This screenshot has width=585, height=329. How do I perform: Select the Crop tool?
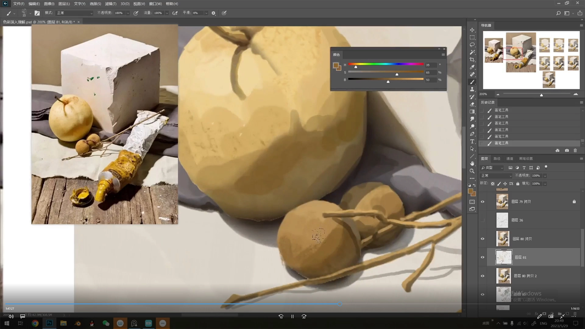(x=472, y=60)
